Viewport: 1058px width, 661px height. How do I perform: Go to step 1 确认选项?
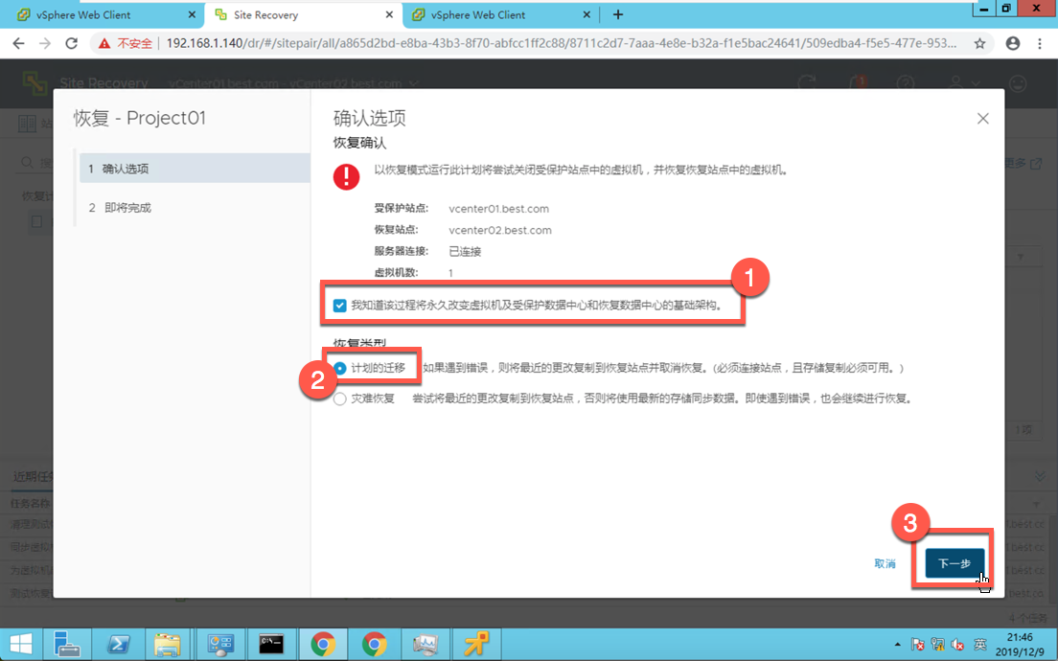click(x=195, y=169)
